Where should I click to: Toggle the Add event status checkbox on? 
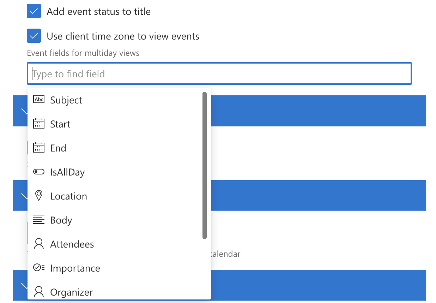34,11
